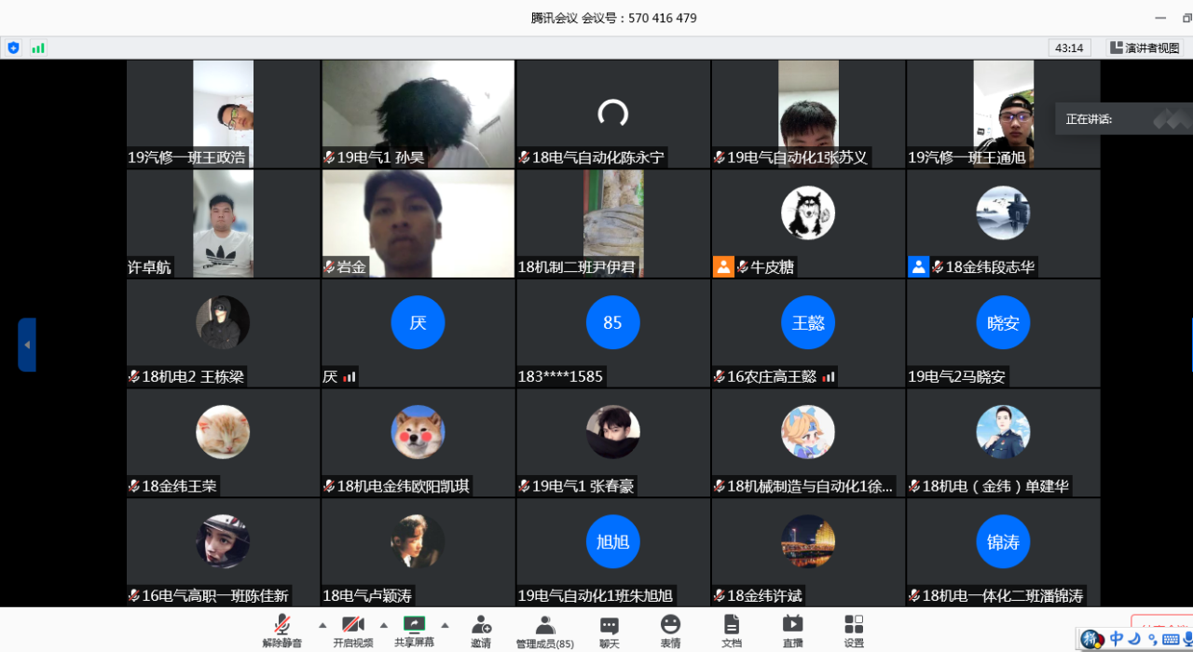Expand share options arrow beside 共享屏幕
Viewport: 1193px width, 652px height.
point(446,625)
